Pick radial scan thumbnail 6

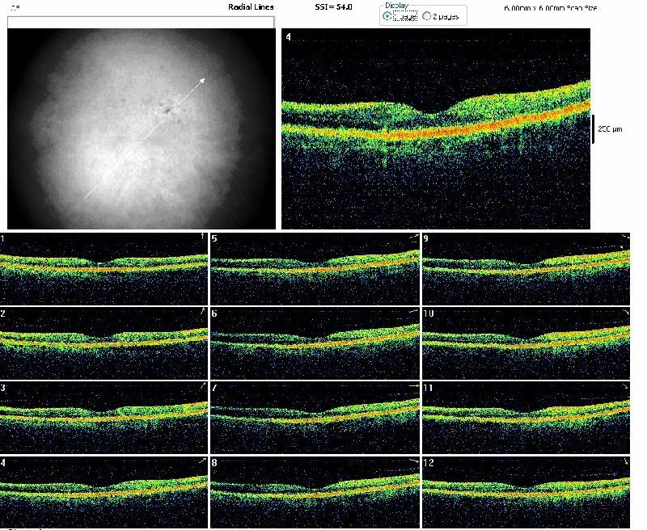pos(315,343)
